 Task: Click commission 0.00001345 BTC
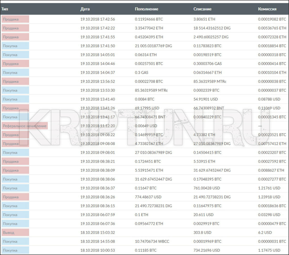point(272,117)
